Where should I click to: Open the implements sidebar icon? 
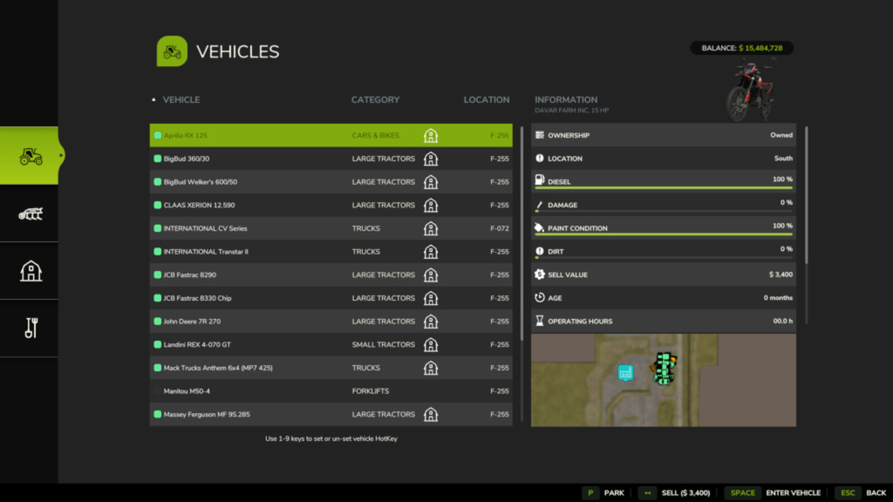30,214
